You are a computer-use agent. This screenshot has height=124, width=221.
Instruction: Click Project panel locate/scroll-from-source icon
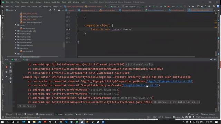tap(50, 10)
